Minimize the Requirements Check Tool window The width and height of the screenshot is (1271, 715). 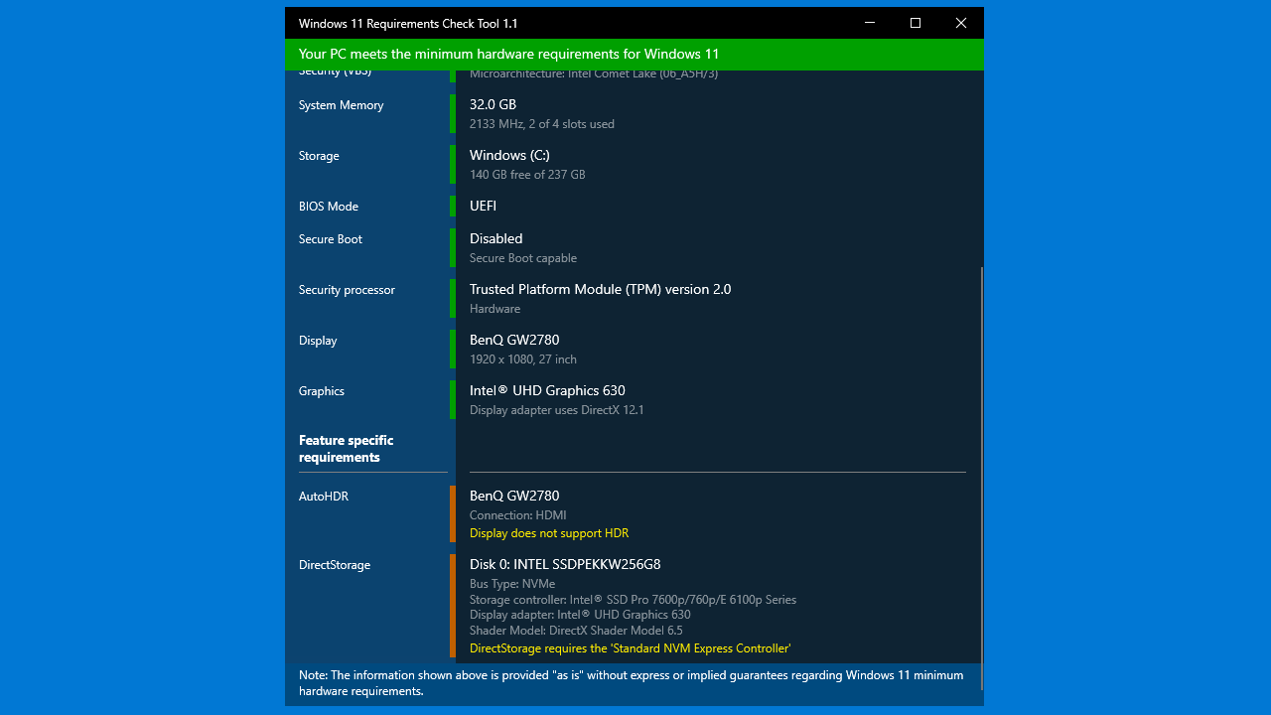coord(870,23)
